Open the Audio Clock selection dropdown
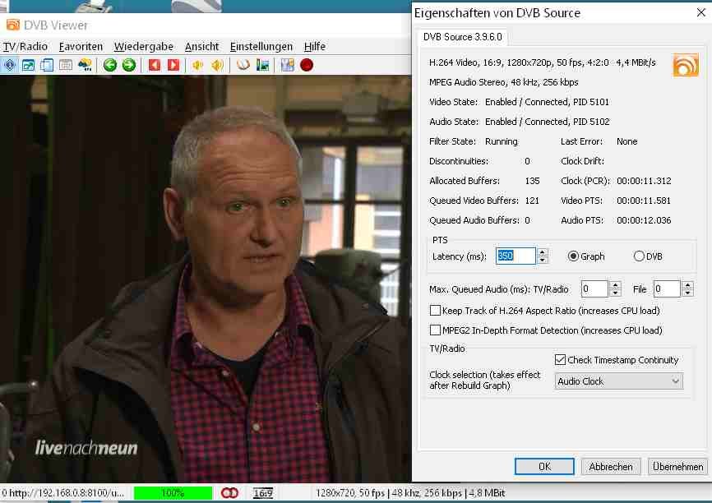 (619, 381)
